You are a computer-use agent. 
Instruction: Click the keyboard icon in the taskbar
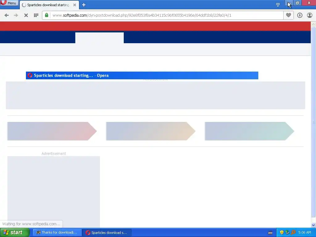click(x=270, y=233)
